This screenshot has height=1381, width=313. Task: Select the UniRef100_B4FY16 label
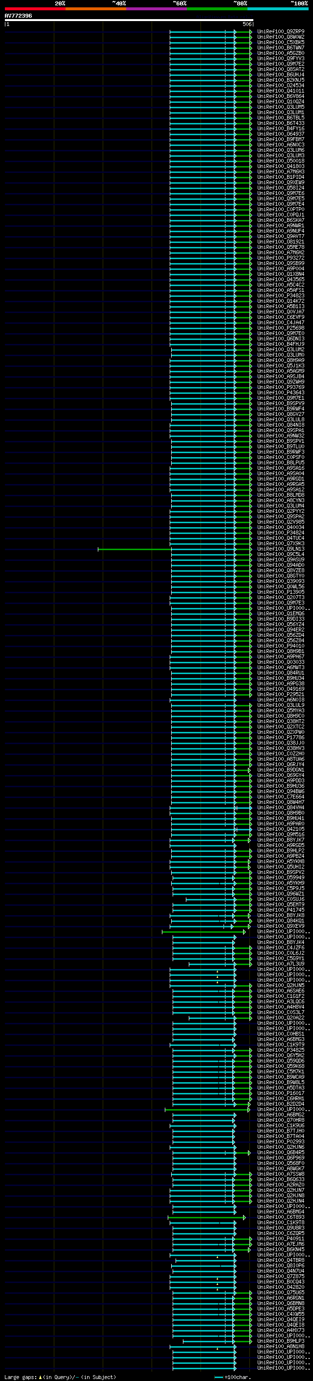(281, 129)
